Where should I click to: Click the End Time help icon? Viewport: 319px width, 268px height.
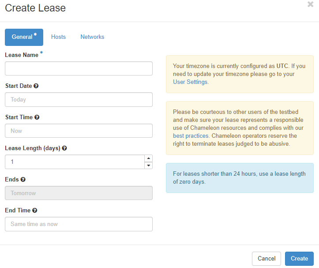pos(35,211)
